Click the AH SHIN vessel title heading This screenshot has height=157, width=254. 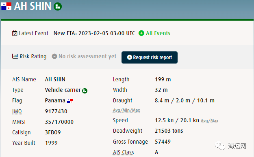coord(33,6)
